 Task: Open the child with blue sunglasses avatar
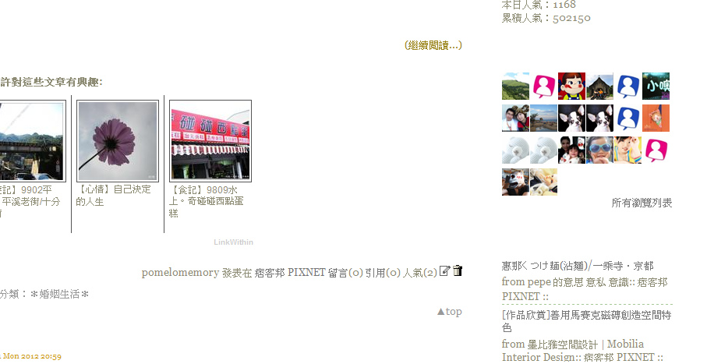(599, 150)
